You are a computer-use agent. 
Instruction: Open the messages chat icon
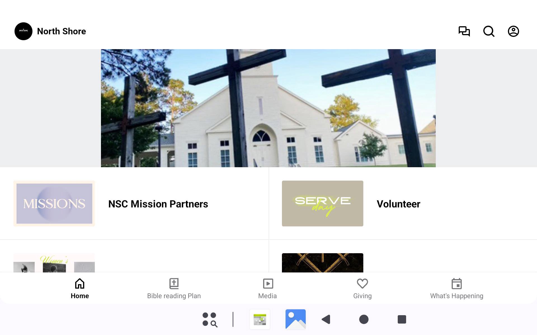pyautogui.click(x=464, y=31)
